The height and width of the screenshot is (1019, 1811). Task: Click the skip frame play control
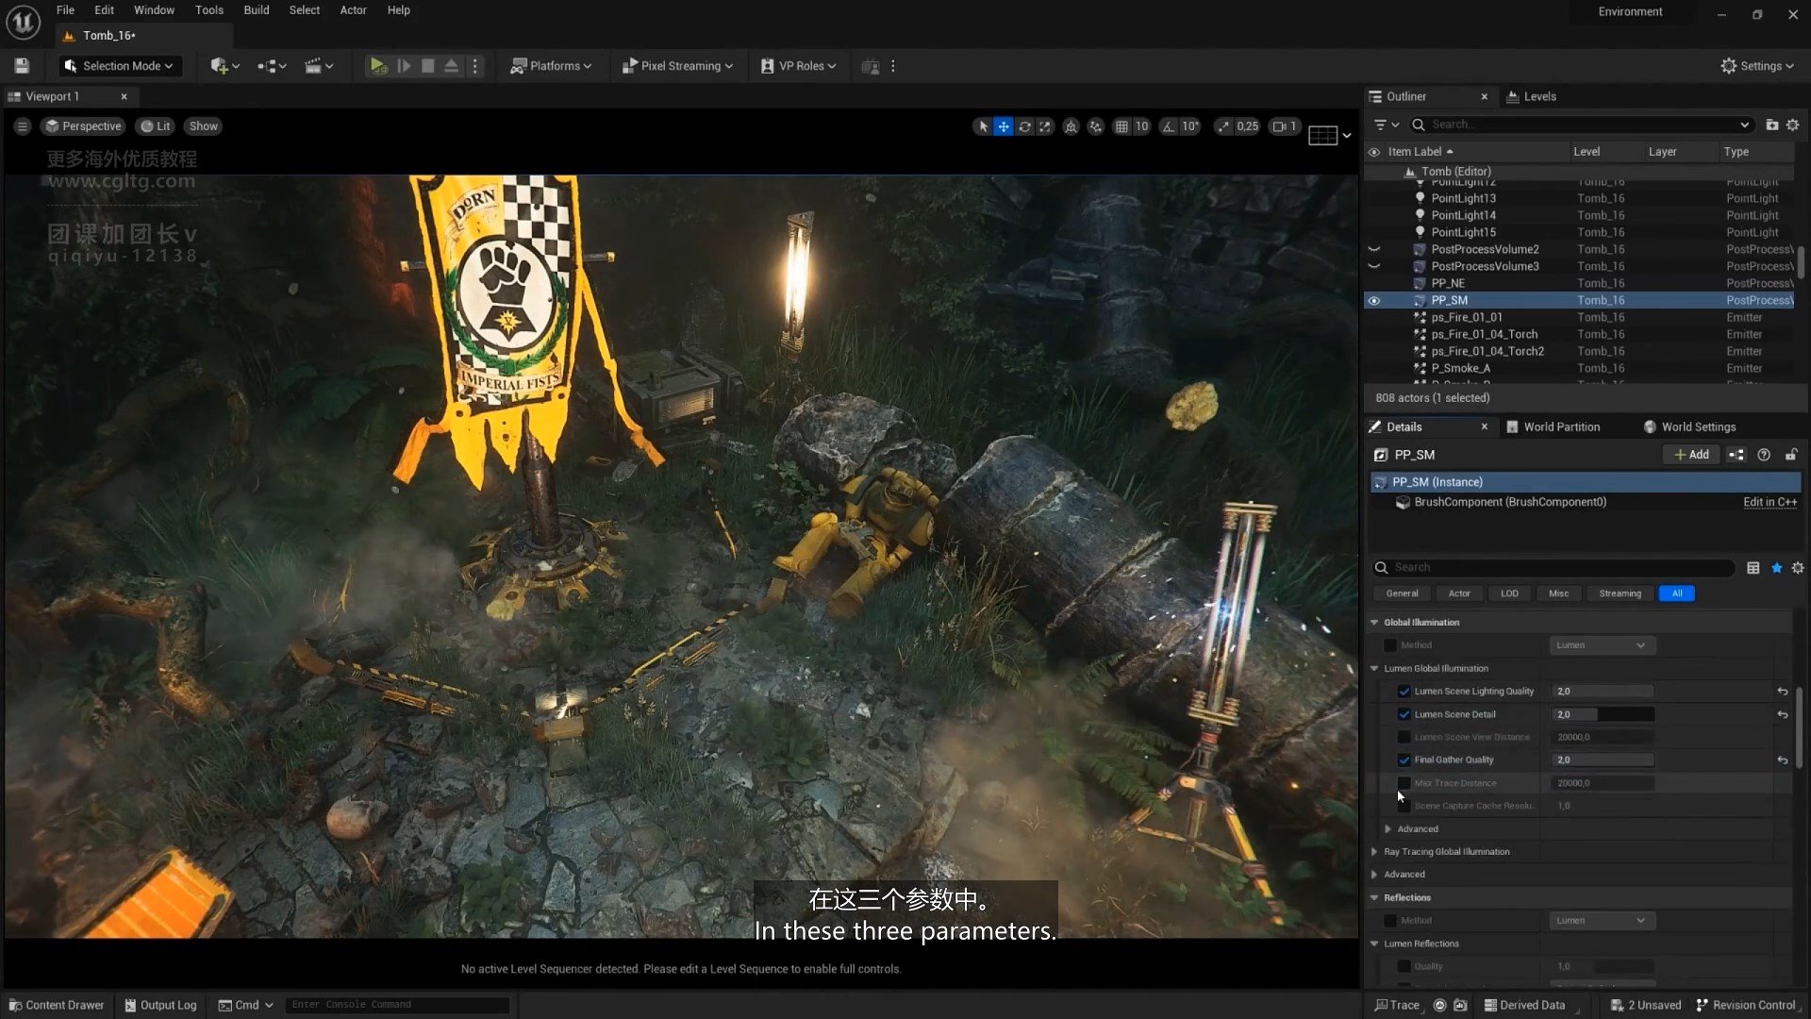(404, 66)
